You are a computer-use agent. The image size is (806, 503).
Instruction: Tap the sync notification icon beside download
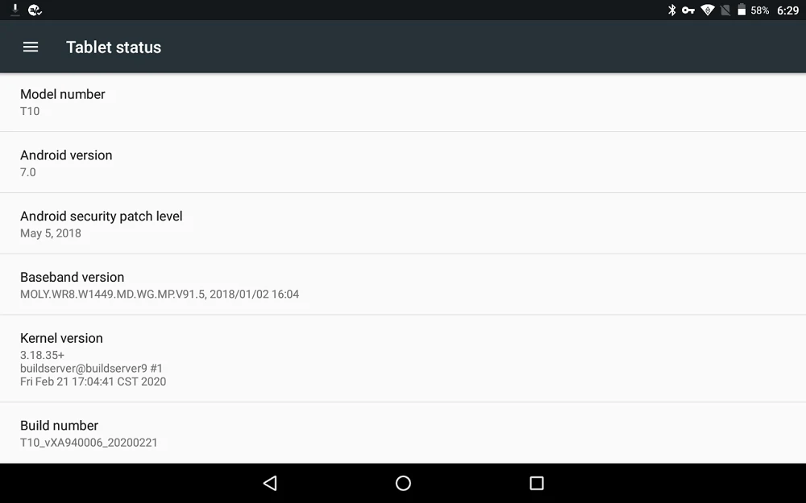(x=35, y=10)
